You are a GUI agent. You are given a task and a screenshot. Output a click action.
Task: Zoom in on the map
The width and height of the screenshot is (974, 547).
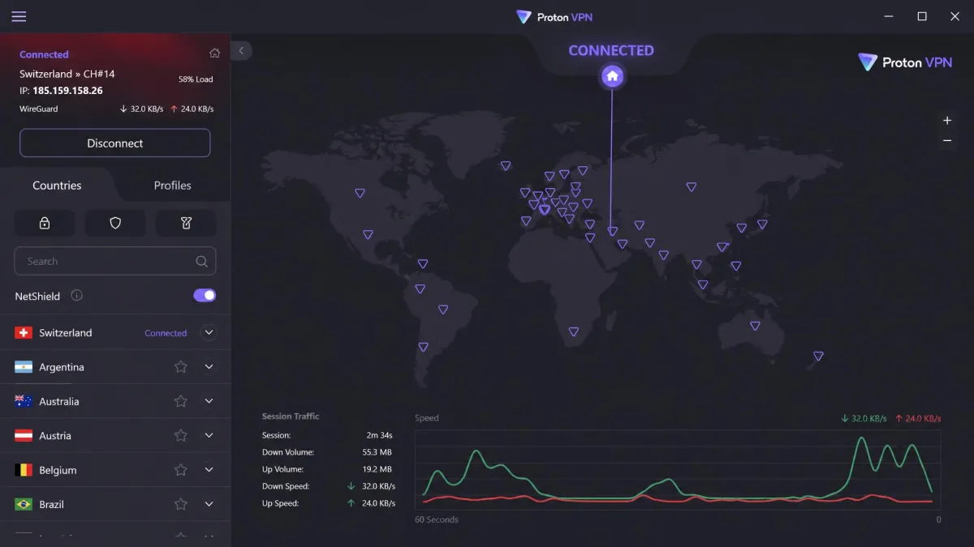pyautogui.click(x=947, y=121)
